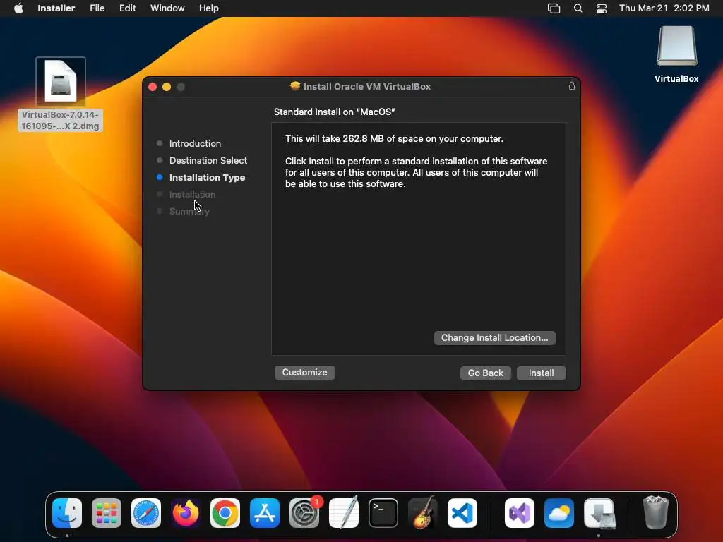Minimize the installer with yellow button
The image size is (723, 542).
(x=167, y=87)
